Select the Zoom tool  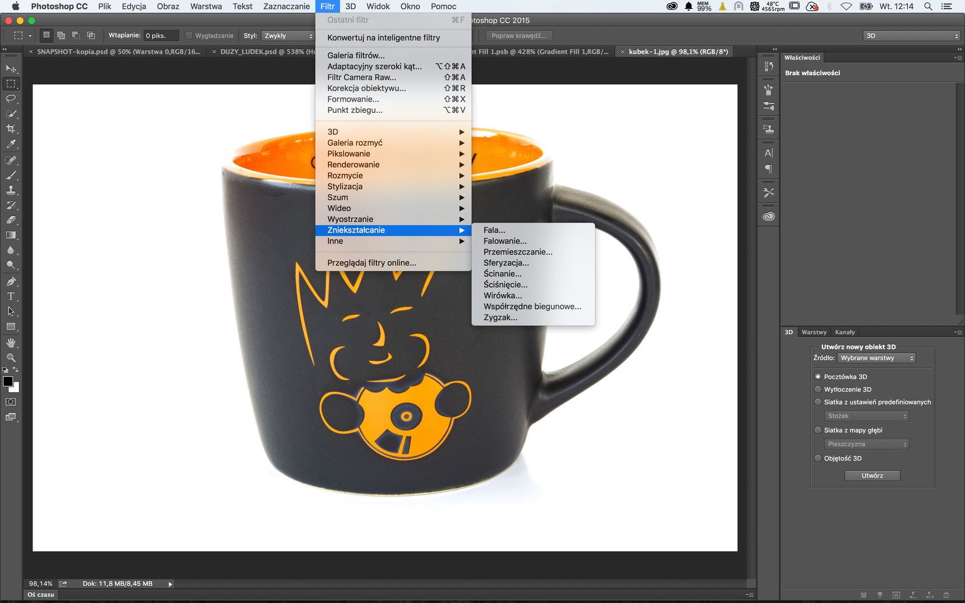[x=11, y=357]
